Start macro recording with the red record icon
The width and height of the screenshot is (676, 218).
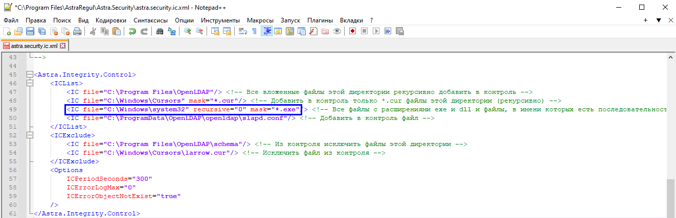pyautogui.click(x=352, y=31)
